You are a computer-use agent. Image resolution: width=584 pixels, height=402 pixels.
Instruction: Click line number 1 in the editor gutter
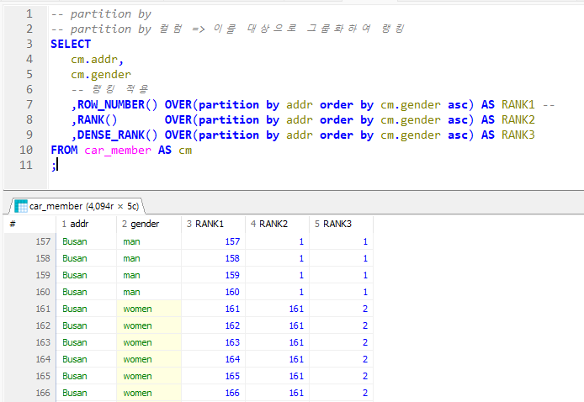(29, 13)
